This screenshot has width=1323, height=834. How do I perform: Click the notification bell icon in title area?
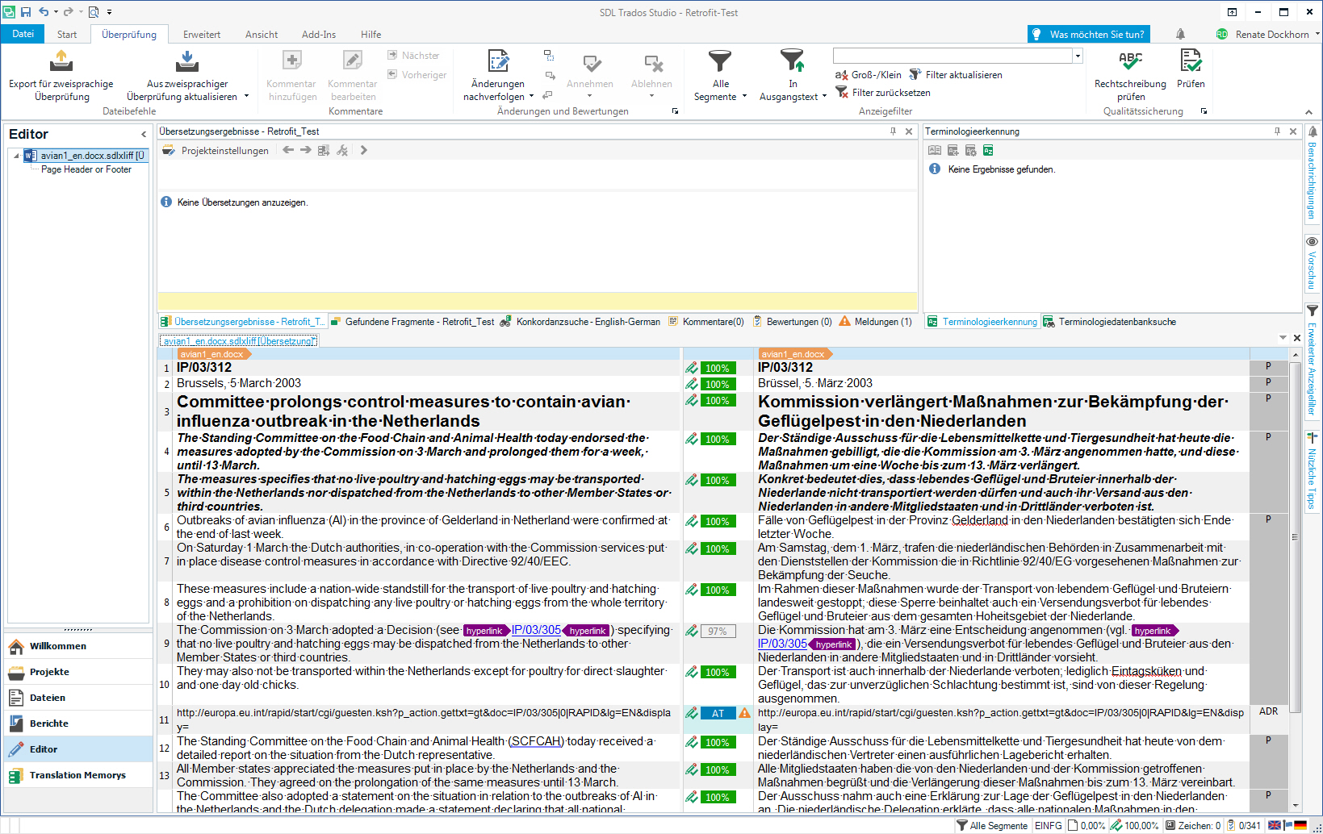click(1180, 34)
